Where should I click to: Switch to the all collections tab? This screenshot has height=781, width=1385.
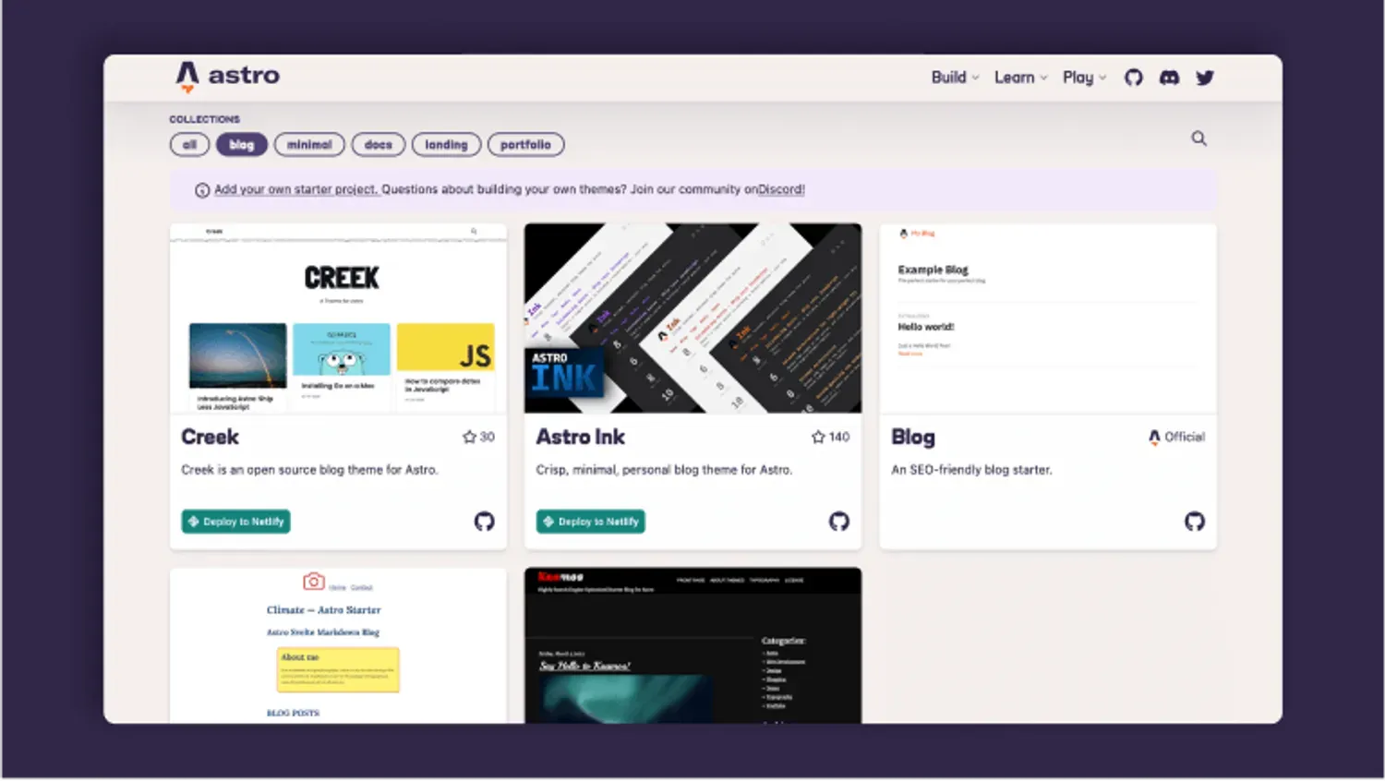[189, 144]
